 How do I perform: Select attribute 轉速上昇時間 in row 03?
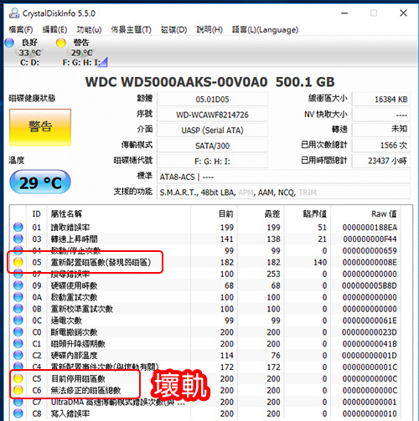pyautogui.click(x=74, y=239)
